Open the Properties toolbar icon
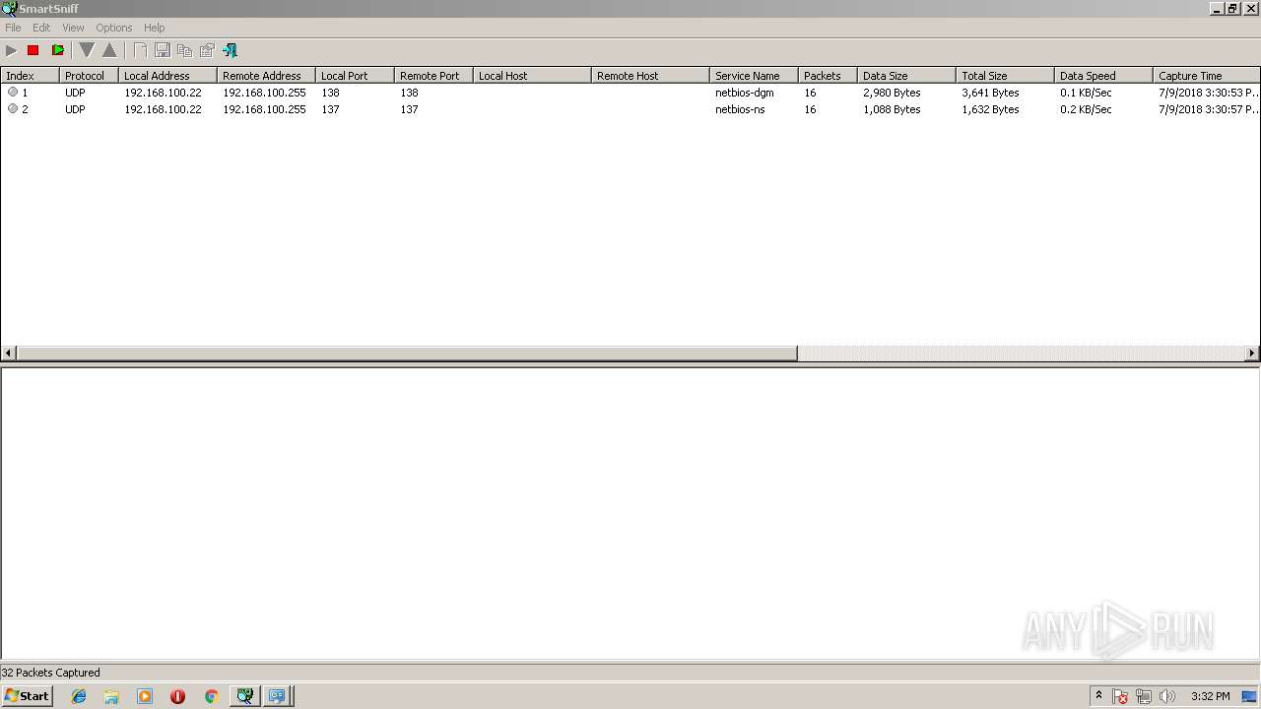1261x709 pixels. (207, 50)
